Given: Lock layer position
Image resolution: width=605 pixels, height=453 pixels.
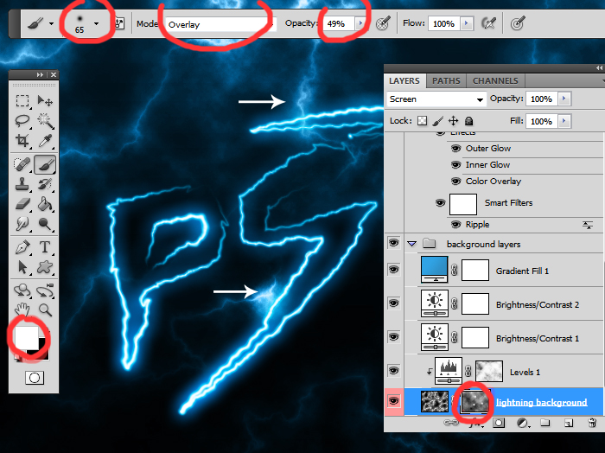Looking at the screenshot, I should (454, 121).
